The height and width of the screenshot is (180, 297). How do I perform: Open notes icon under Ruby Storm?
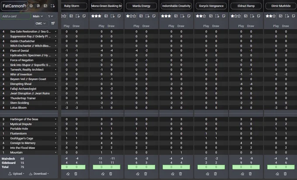coord(84,16)
